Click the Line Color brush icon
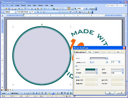Screen dimensions: 128x98 coord(53,93)
